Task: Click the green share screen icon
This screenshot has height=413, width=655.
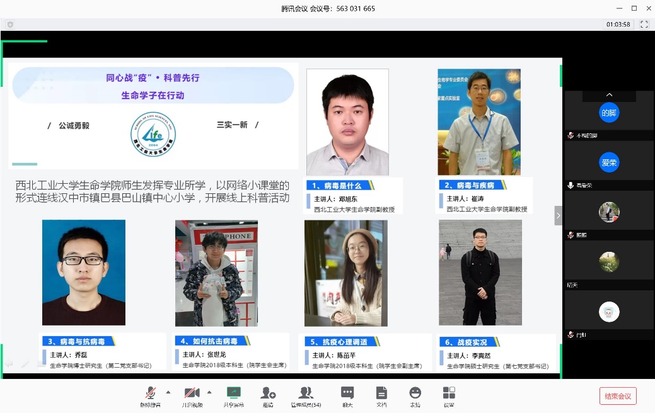Action: point(233,393)
